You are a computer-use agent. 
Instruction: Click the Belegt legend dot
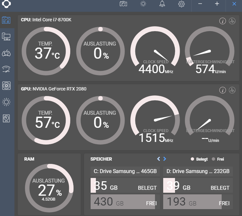coord(192,159)
